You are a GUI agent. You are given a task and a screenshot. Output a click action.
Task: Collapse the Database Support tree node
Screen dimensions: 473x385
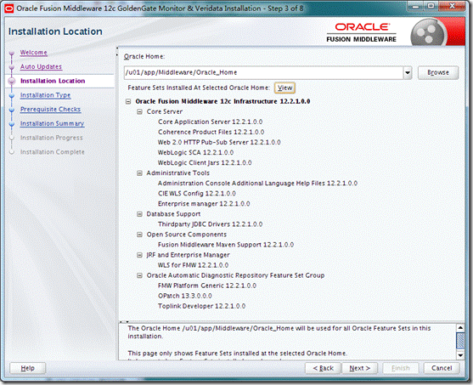click(139, 214)
